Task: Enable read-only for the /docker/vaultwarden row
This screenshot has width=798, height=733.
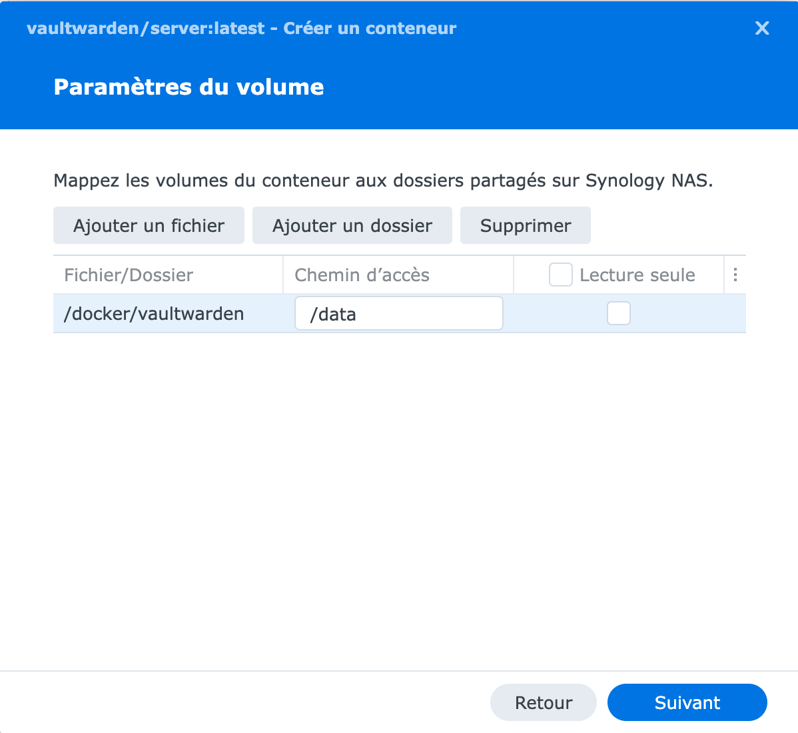Action: coord(619,313)
